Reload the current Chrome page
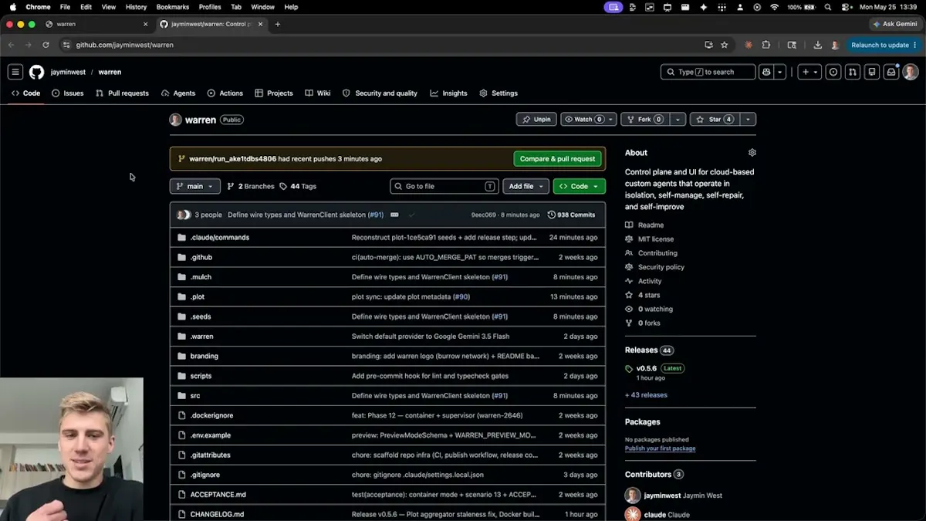The height and width of the screenshot is (521, 926). coord(46,45)
